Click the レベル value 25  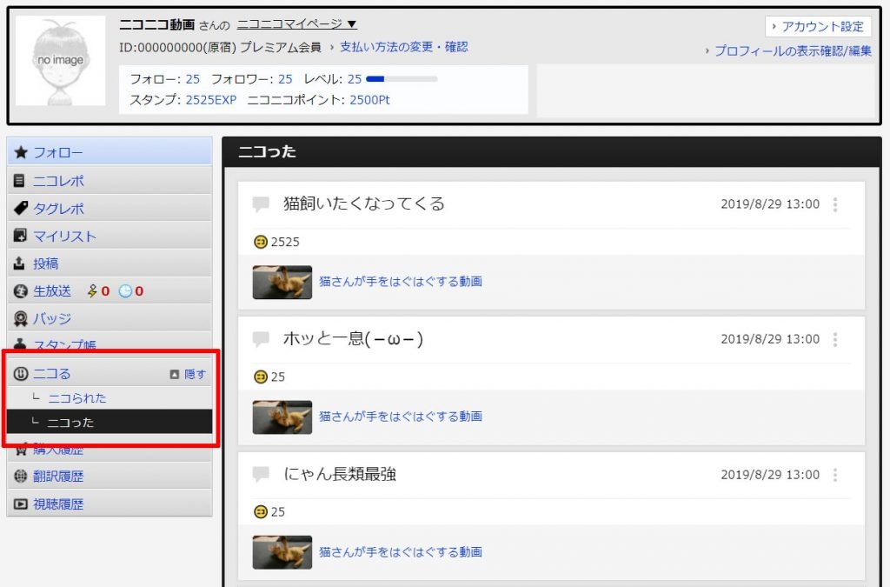pos(355,79)
